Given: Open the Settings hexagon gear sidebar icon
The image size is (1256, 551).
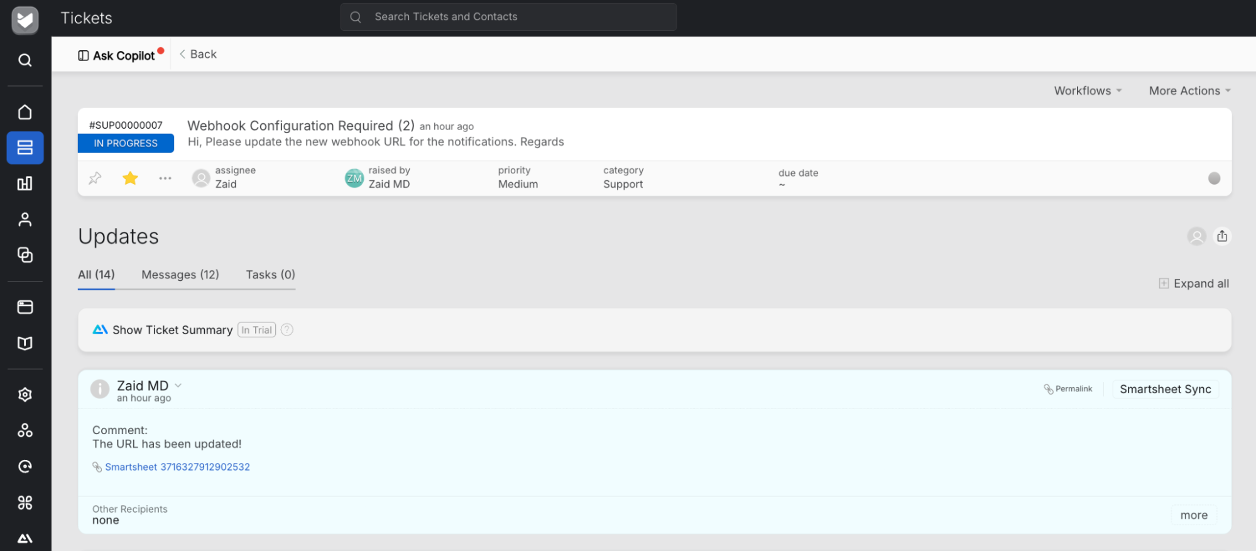Looking at the screenshot, I should 25,395.
